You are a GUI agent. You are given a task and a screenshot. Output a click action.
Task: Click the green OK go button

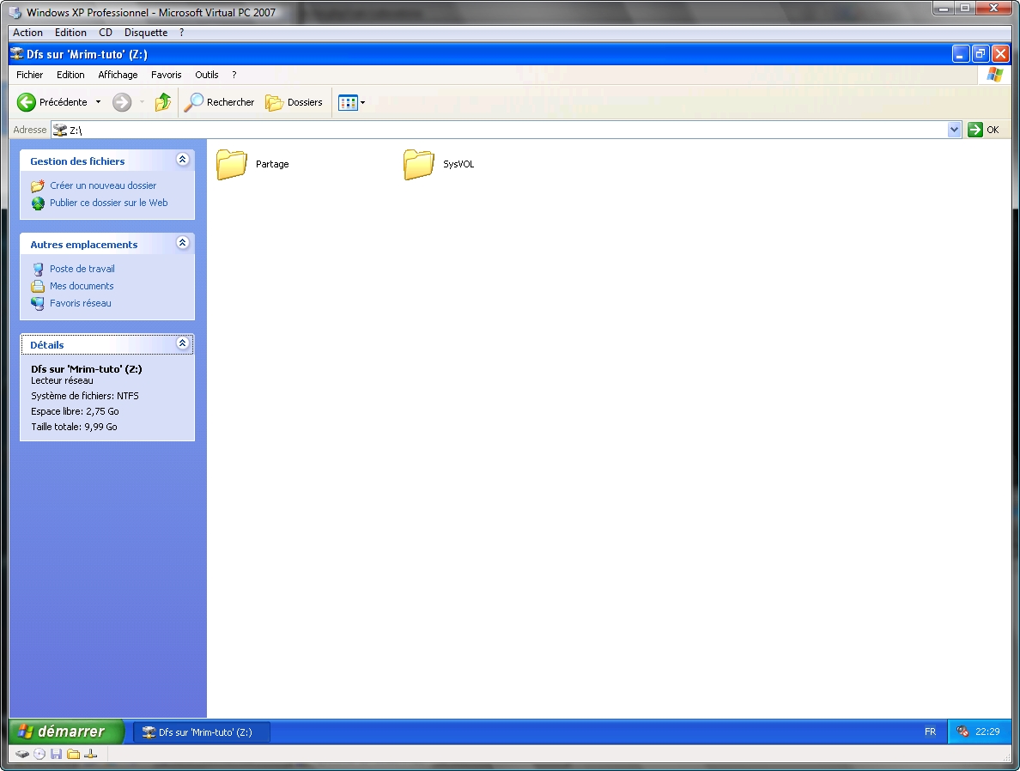984,130
